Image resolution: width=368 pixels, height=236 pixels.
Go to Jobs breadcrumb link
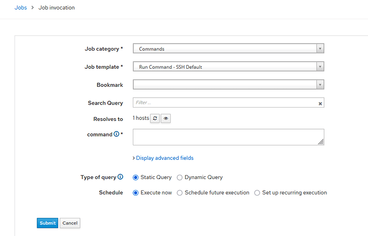pos(21,7)
